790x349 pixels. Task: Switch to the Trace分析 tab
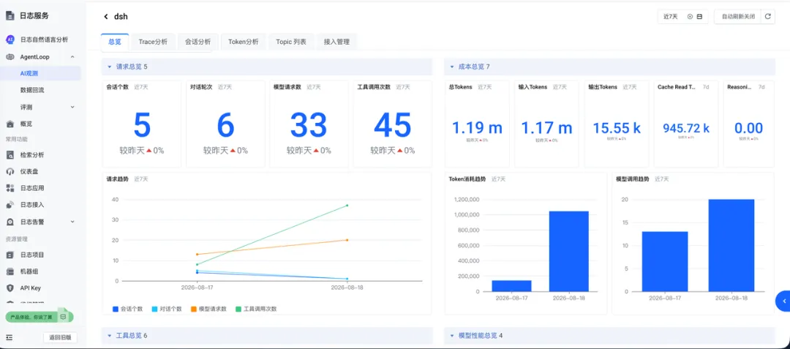(153, 42)
